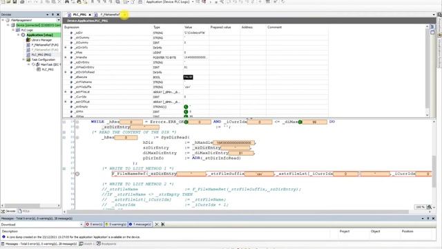
Task: Click the binoculars Find icon in the toolbar
Action: 67,1
